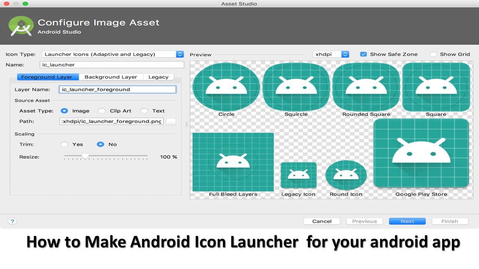Open the help question mark button
Screen dimensions: 479x269
click(x=12, y=221)
